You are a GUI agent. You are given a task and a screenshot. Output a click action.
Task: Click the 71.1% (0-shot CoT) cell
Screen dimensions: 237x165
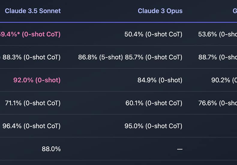pyautogui.click(x=33, y=103)
